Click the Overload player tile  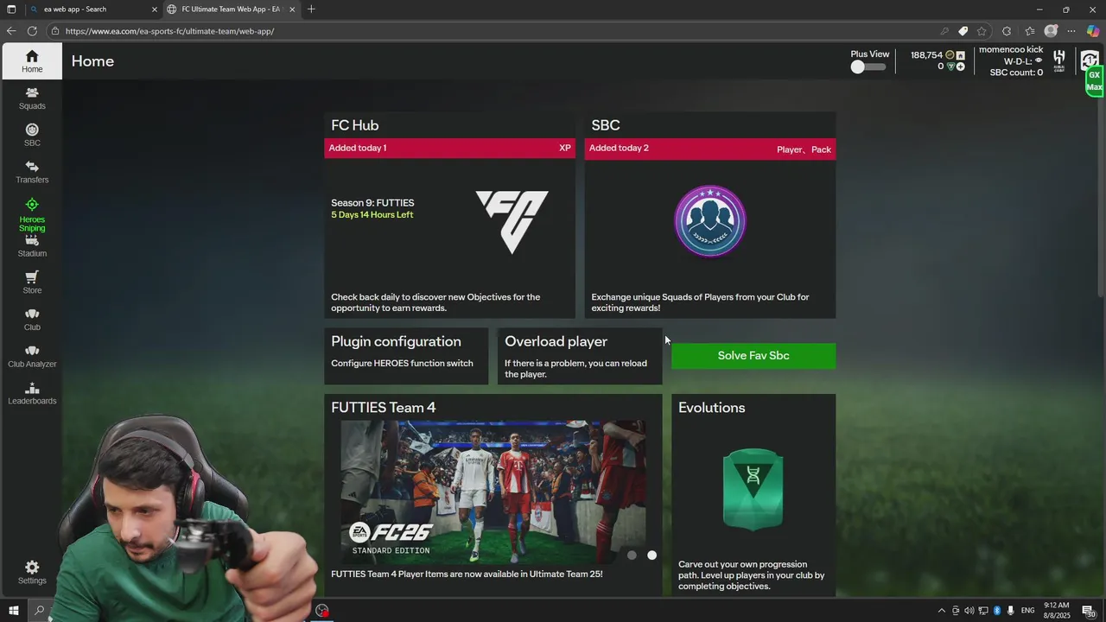click(580, 356)
